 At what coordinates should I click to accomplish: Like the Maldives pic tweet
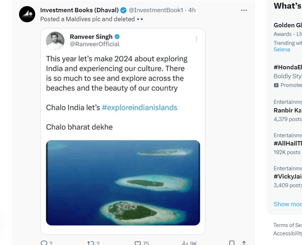(x=138, y=243)
